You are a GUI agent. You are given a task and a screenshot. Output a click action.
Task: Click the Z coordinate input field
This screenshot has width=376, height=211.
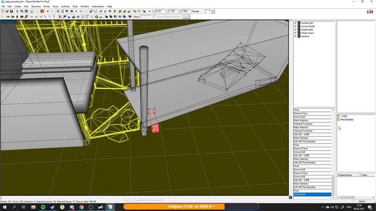[186, 11]
